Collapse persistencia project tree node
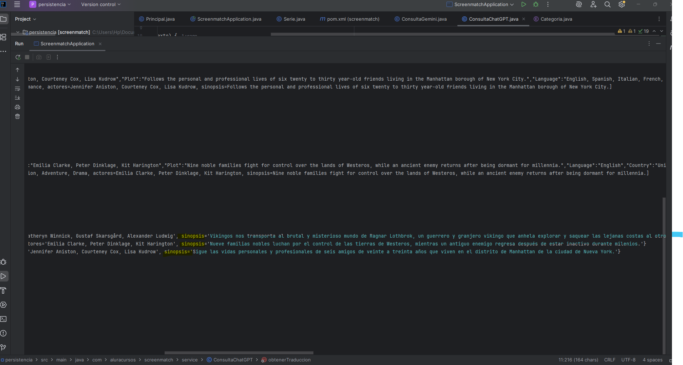The image size is (683, 365). [x=17, y=32]
